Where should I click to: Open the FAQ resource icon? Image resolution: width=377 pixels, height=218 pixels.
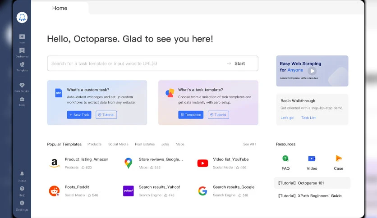285,159
